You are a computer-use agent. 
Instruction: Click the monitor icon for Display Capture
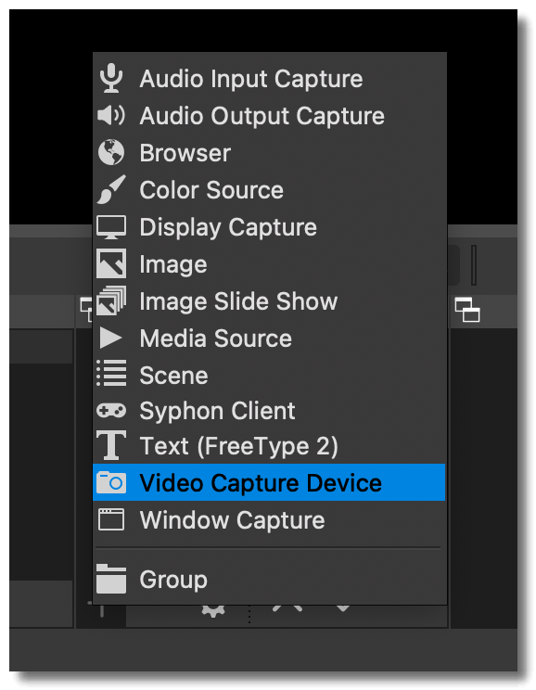point(111,227)
